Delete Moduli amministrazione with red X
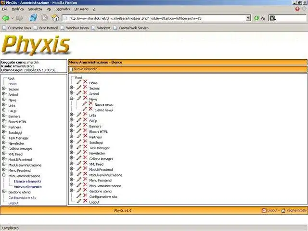 coord(85,174)
